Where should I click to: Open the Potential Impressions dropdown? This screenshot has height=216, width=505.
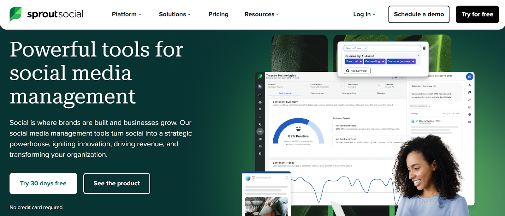pyautogui.click(x=420, y=106)
